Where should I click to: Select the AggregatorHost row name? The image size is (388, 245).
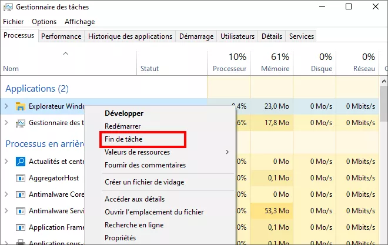click(x=53, y=178)
